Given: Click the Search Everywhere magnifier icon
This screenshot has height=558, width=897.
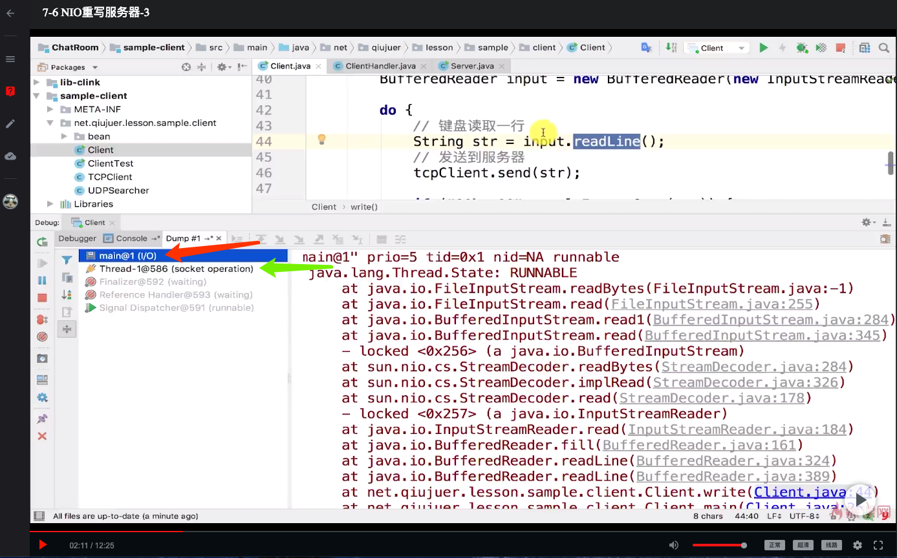Looking at the screenshot, I should pyautogui.click(x=884, y=48).
